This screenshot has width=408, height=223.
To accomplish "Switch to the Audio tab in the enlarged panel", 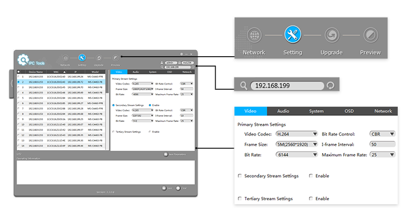I will click(283, 111).
